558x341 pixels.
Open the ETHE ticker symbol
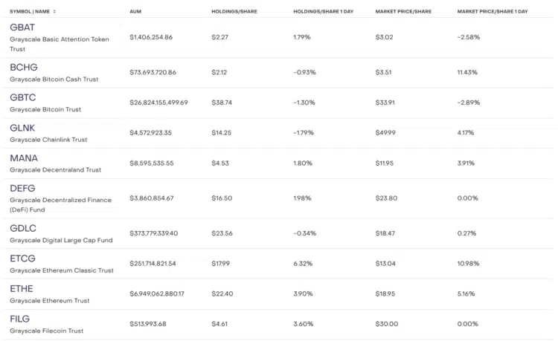pos(22,288)
